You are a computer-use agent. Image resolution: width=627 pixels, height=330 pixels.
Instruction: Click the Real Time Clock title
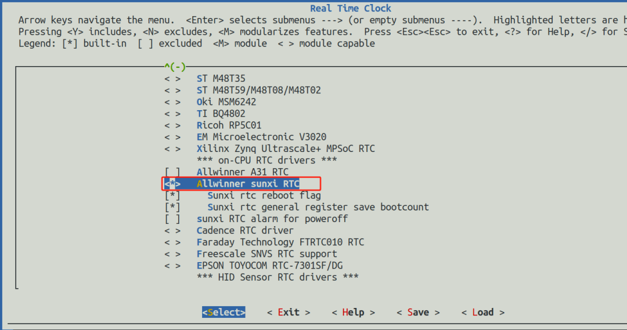pos(351,8)
